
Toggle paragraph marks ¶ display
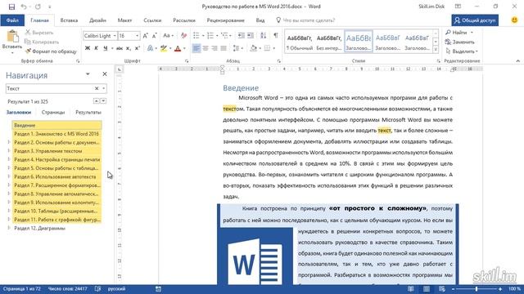276,35
